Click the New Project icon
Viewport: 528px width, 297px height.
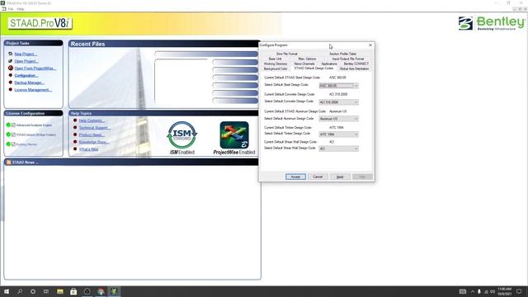(10, 54)
